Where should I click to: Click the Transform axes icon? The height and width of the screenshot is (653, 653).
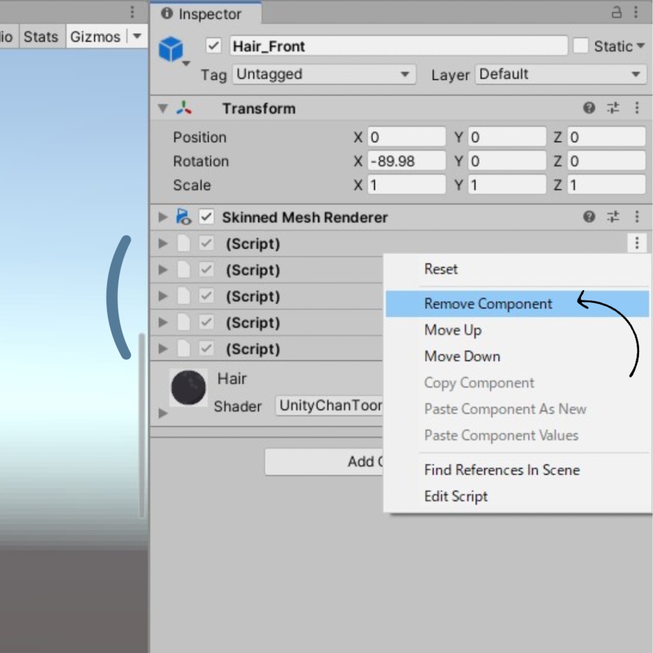184,108
